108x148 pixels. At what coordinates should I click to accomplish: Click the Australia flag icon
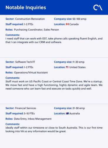[67, 113]
